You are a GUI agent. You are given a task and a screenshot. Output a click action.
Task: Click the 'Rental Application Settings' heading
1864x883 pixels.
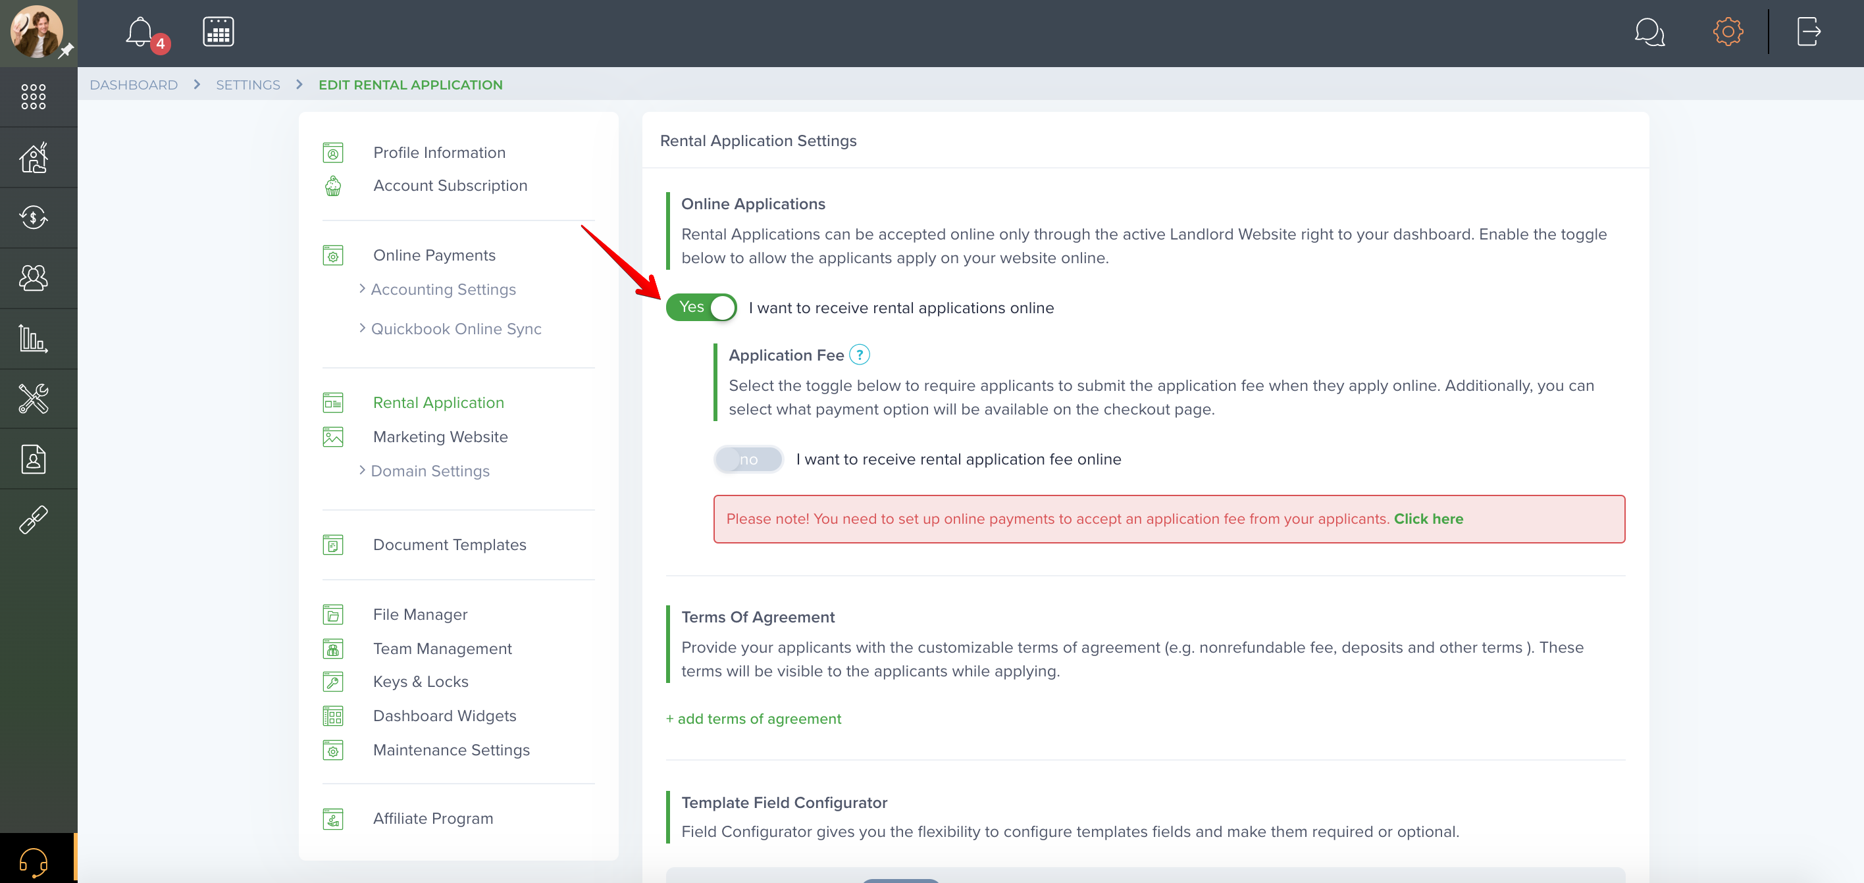point(758,140)
